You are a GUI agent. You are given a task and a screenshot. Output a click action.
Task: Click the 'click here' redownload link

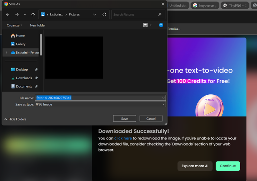click(x=123, y=138)
